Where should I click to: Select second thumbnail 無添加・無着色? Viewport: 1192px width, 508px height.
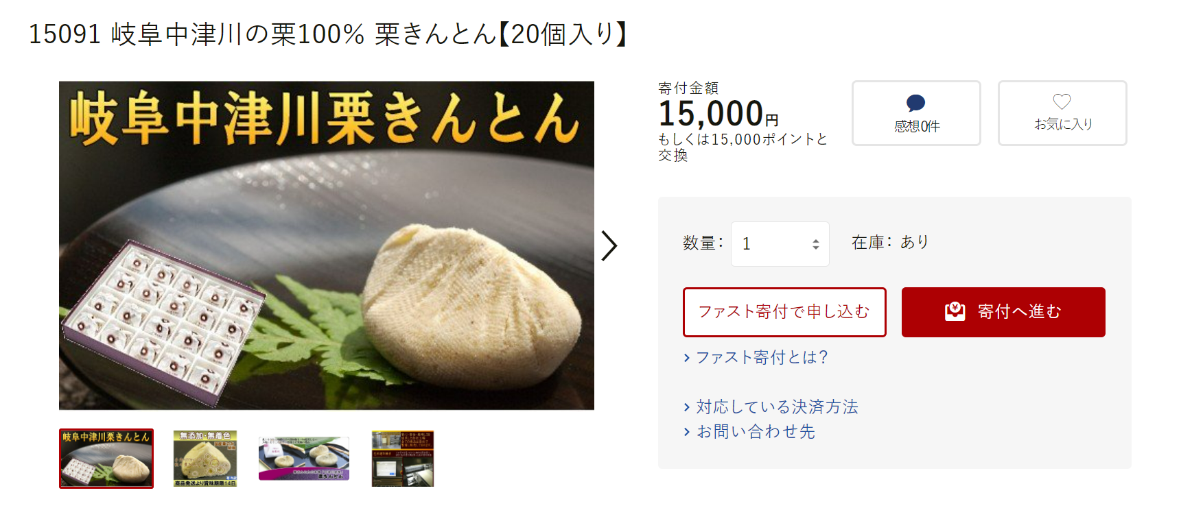pos(205,459)
